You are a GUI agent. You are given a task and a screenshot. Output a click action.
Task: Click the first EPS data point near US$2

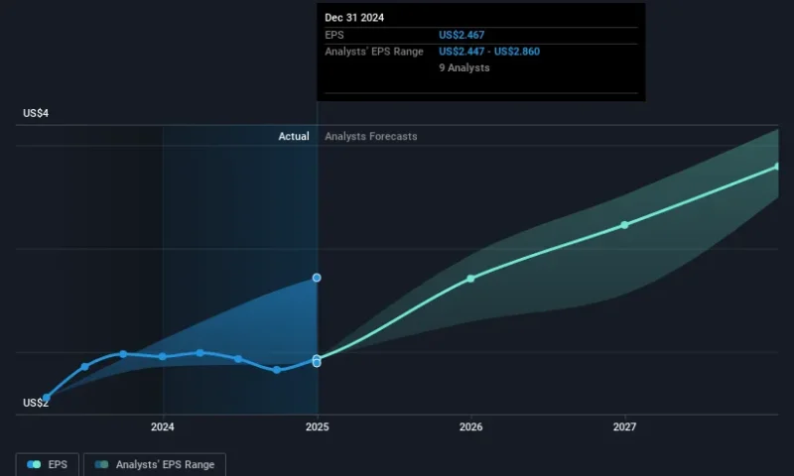click(x=46, y=398)
